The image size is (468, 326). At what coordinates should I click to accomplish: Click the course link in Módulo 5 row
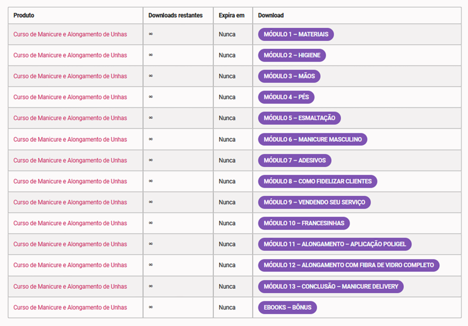tap(70, 118)
